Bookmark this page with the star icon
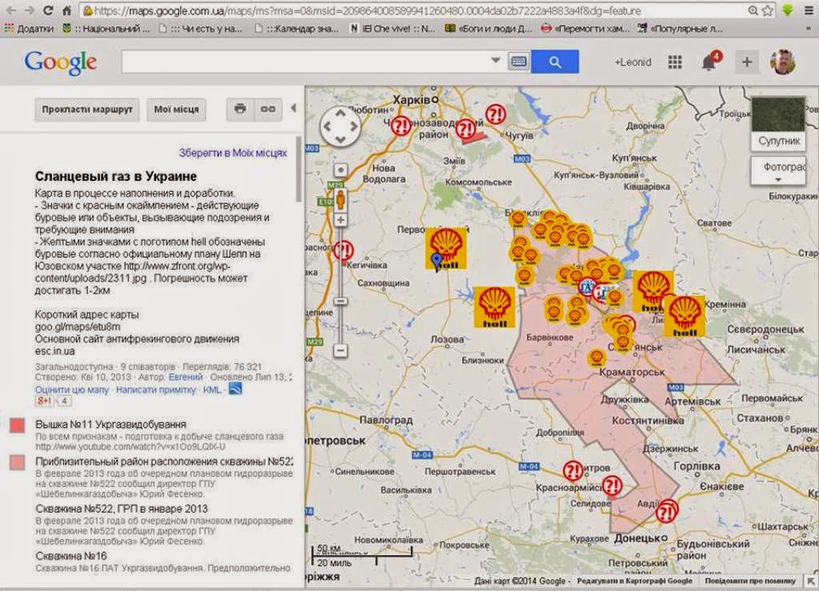This screenshot has width=819, height=591. pyautogui.click(x=767, y=10)
